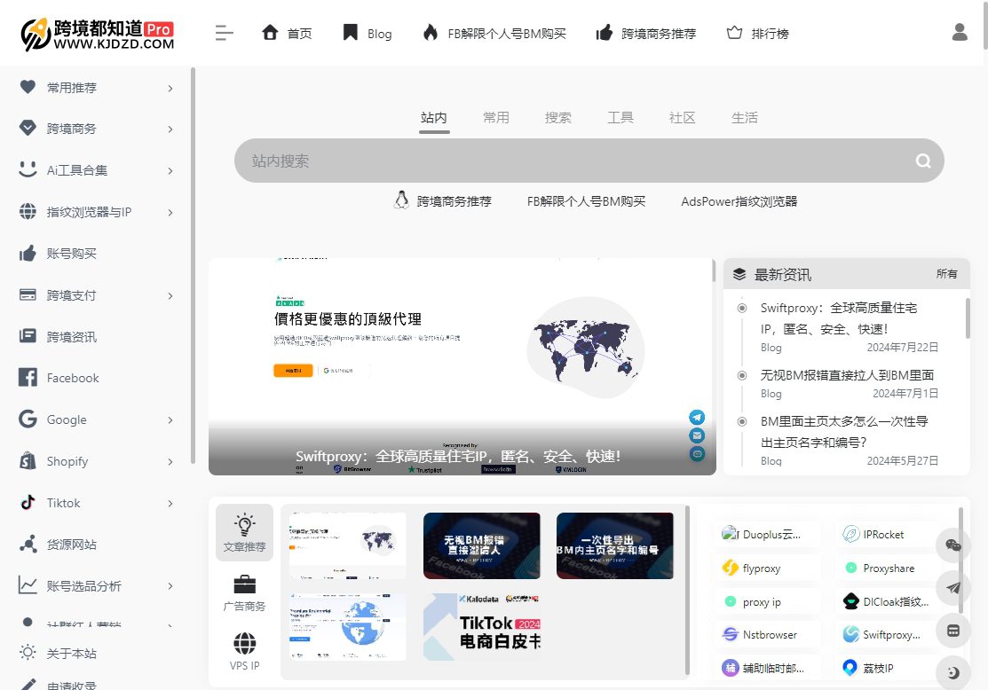Click the card icon beside 跨境支付
The image size is (988, 690).
point(28,294)
